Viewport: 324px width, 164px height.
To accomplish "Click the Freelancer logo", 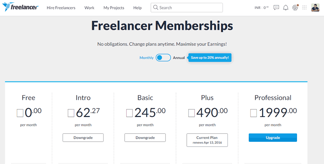I will [x=21, y=7].
